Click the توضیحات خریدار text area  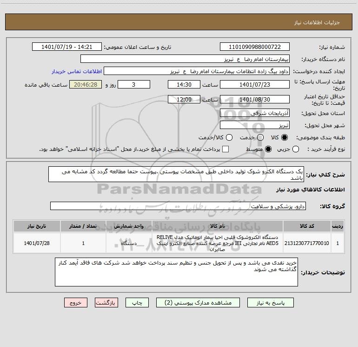(176, 272)
